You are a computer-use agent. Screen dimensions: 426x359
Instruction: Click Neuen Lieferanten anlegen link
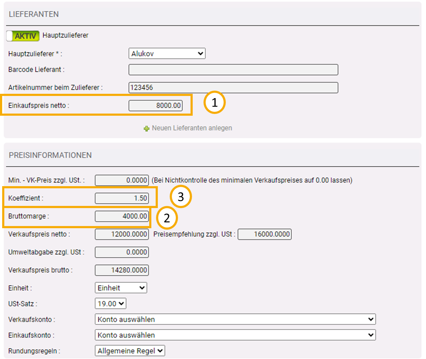click(192, 128)
